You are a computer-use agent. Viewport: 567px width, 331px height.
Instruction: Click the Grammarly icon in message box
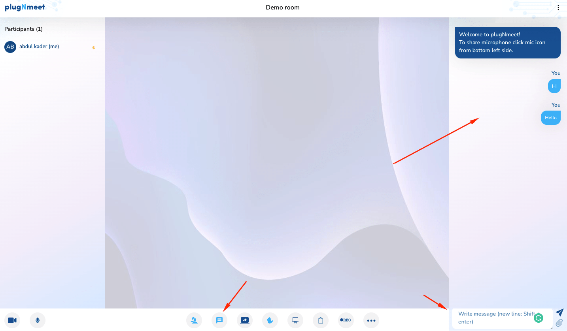538,318
